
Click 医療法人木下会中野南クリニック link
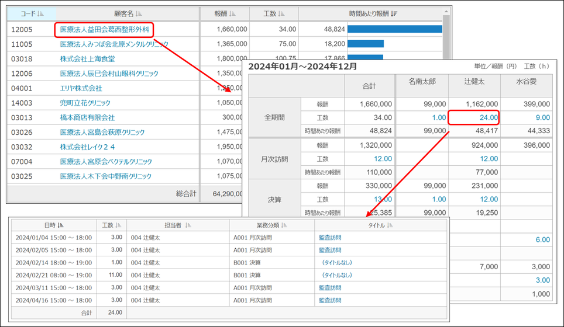pos(106,176)
